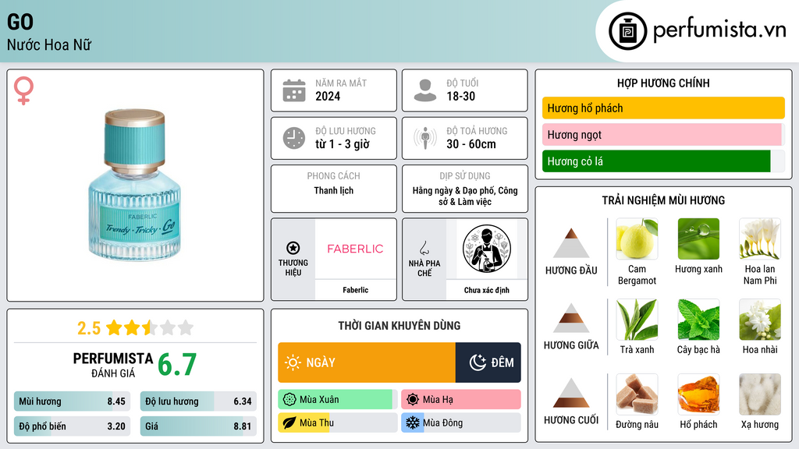Click the Faberlic brand name caption
The height and width of the screenshot is (449, 799).
coord(355,290)
